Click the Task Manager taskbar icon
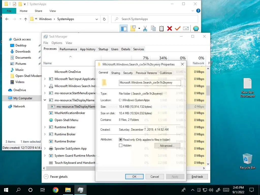Screen dimensions: 260x195 (x=80, y=190)
